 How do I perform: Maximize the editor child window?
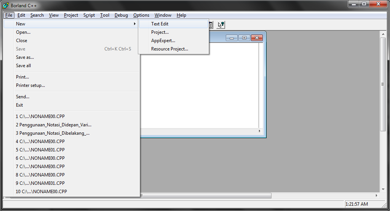(244, 38)
